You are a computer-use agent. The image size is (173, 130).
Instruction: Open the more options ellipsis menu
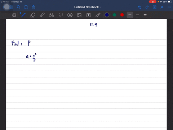169,7
